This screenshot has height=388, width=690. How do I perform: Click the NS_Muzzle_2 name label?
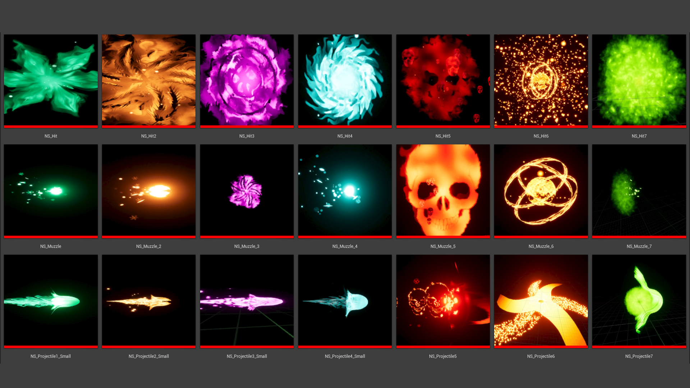149,246
